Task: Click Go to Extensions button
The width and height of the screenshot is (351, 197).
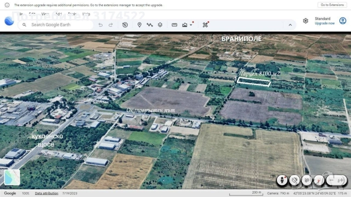Action: pyautogui.click(x=332, y=5)
